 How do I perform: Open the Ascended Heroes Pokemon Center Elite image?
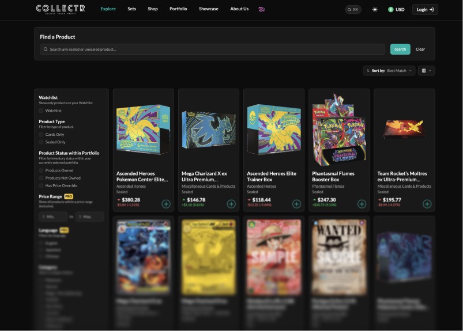pos(143,130)
